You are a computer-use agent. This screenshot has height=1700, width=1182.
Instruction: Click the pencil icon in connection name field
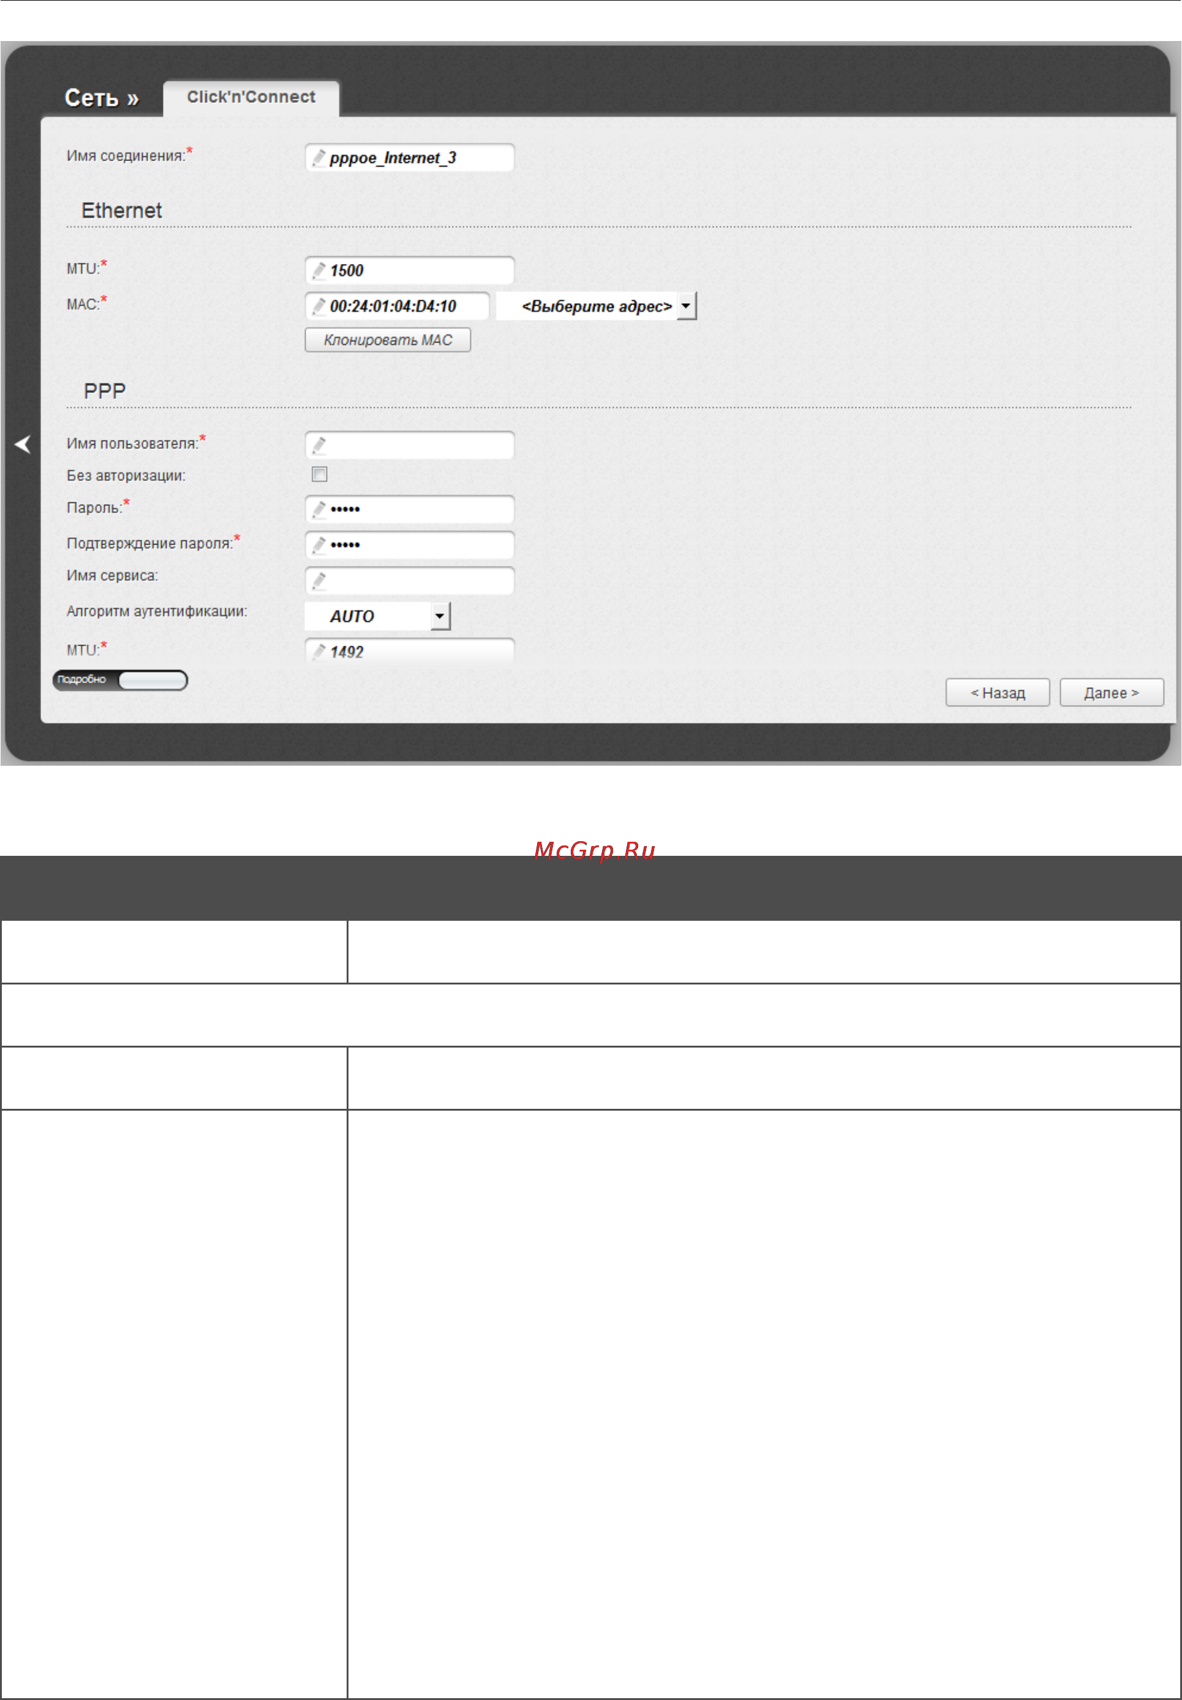319,157
